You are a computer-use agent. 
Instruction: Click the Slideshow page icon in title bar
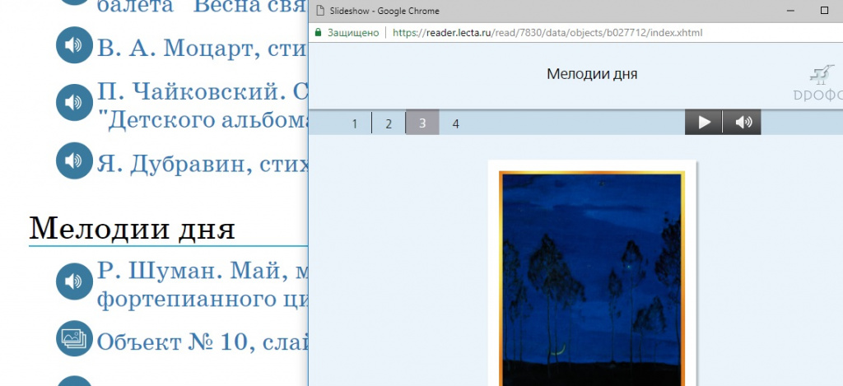[320, 11]
